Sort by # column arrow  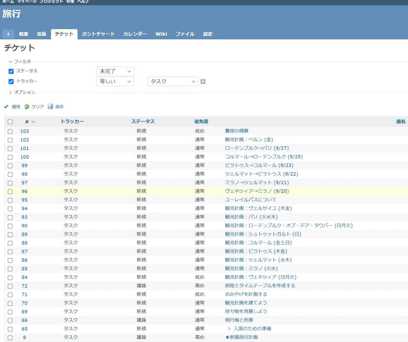click(33, 122)
